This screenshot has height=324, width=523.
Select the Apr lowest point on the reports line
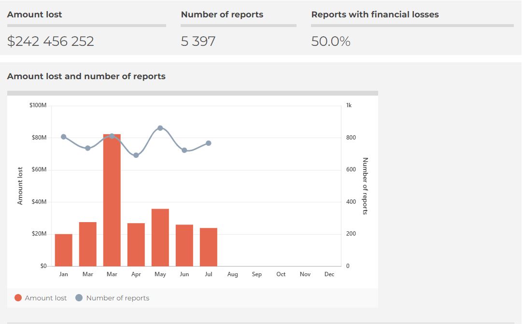click(136, 155)
